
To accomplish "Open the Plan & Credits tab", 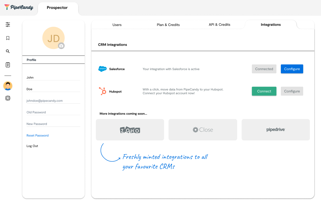I will pos(168,25).
